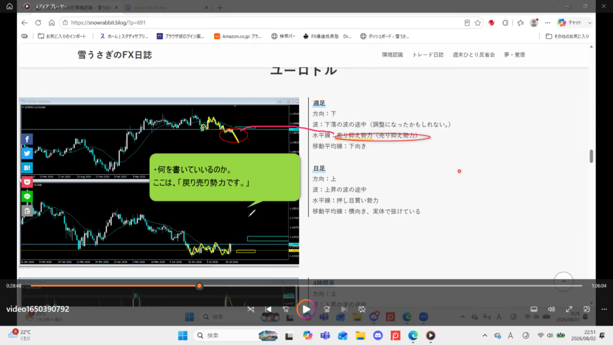This screenshot has height=345, width=613.
Task: Open the 環境認識 menu item
Action: coord(393,55)
